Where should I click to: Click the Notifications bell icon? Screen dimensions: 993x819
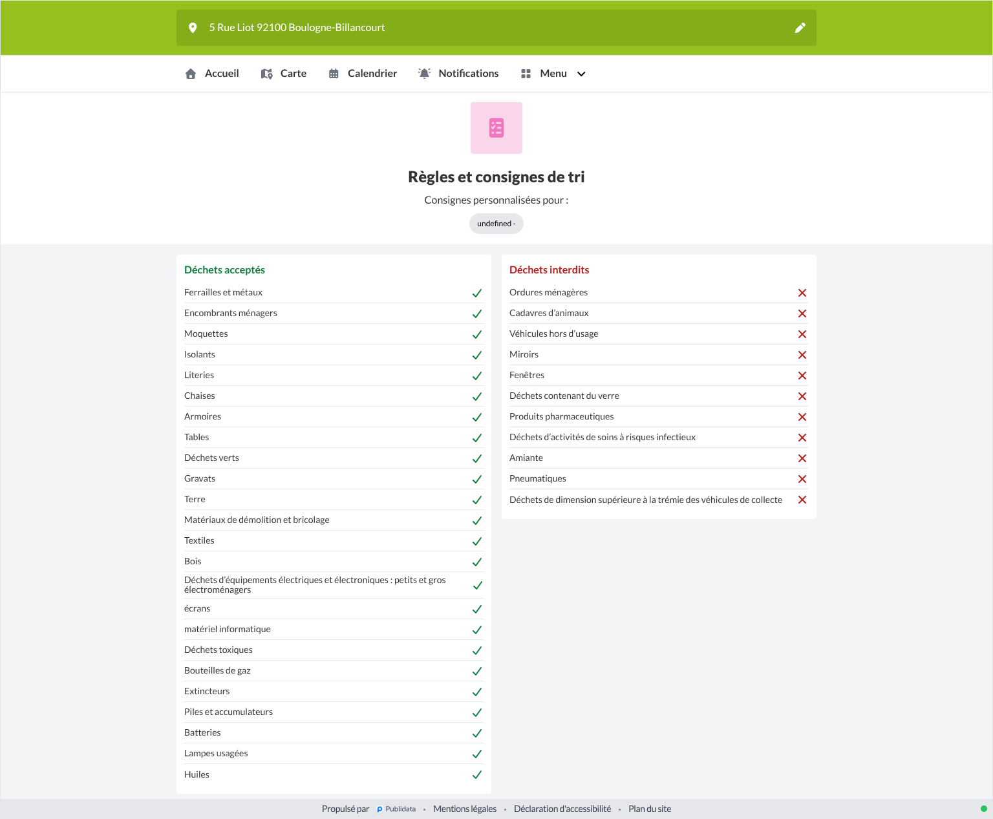[x=424, y=73]
